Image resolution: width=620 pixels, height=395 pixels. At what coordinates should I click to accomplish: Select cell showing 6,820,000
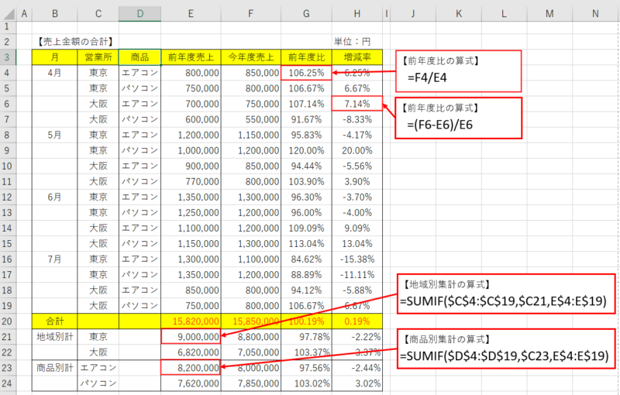point(191,352)
